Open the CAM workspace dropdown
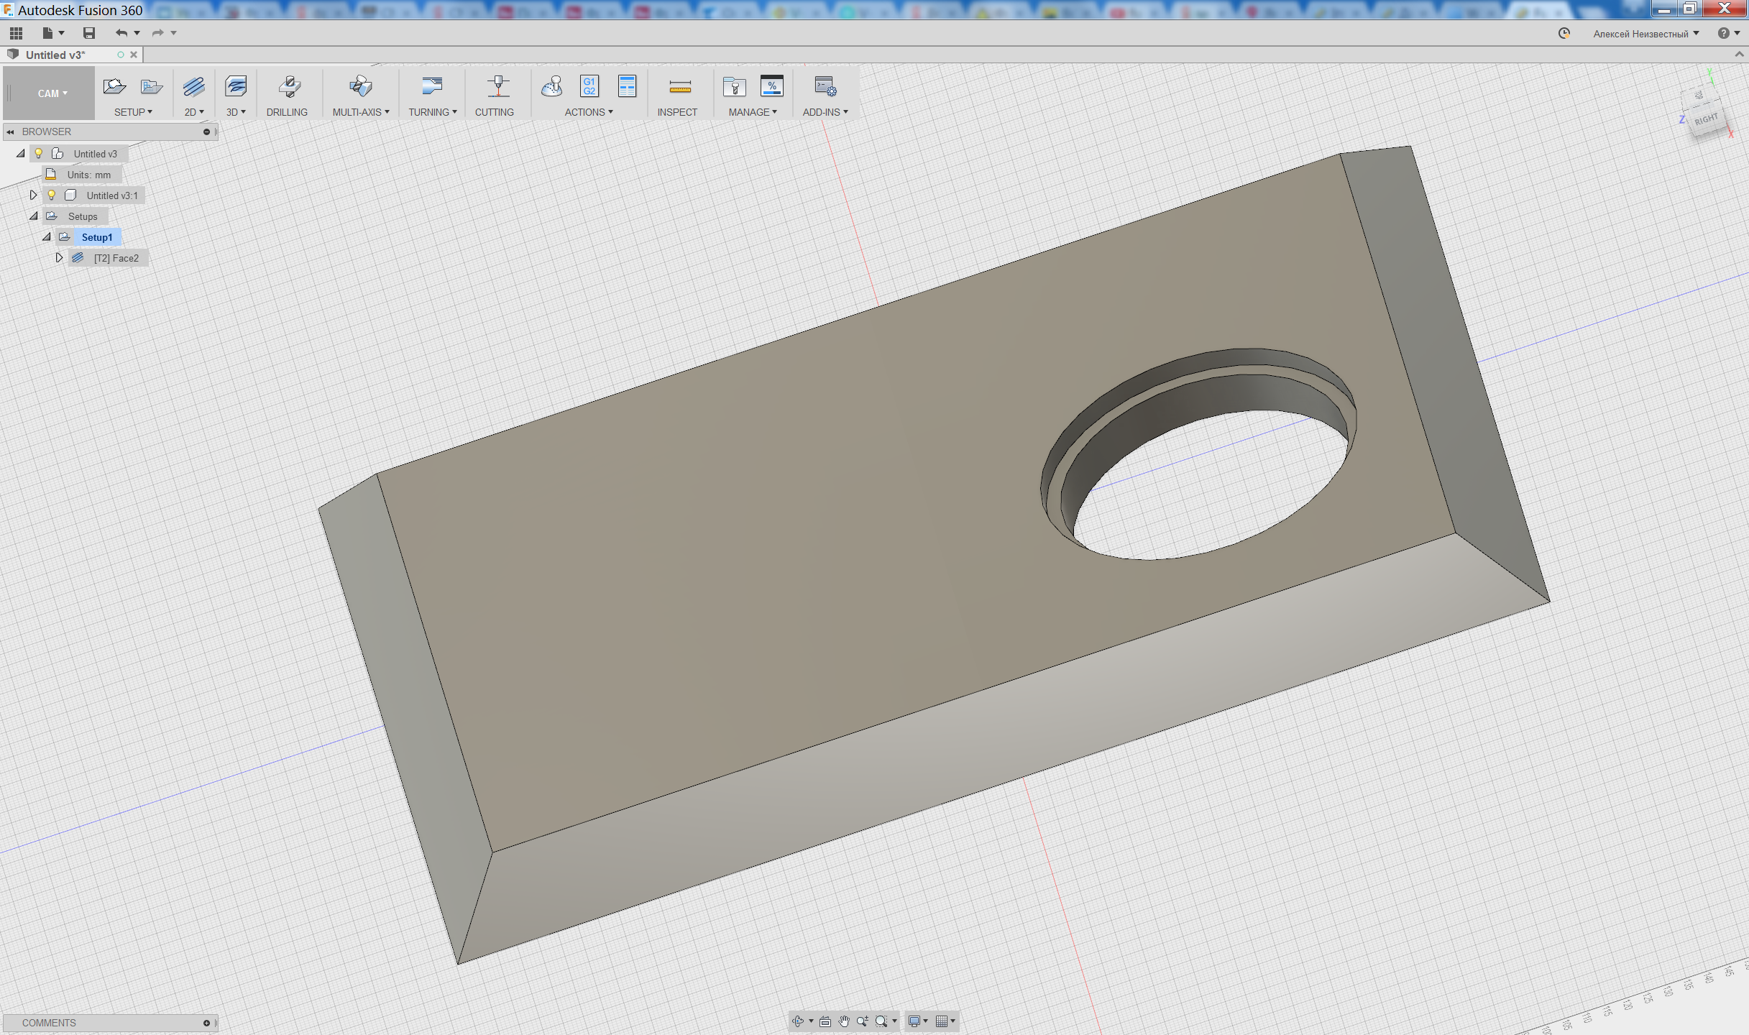This screenshot has height=1035, width=1749. click(52, 93)
